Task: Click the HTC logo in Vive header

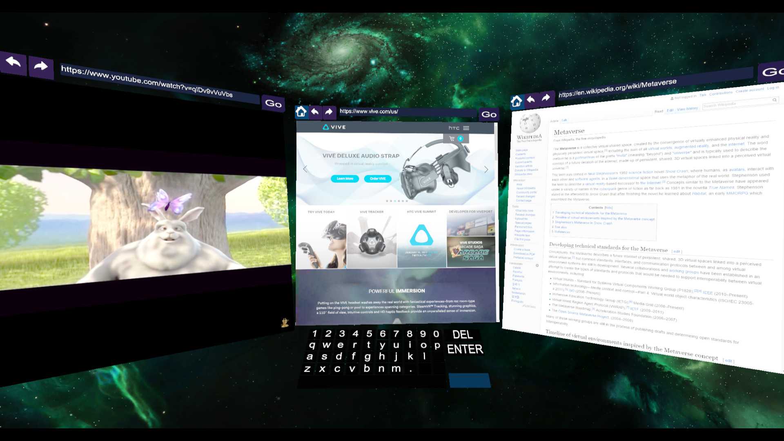Action: coord(454,128)
